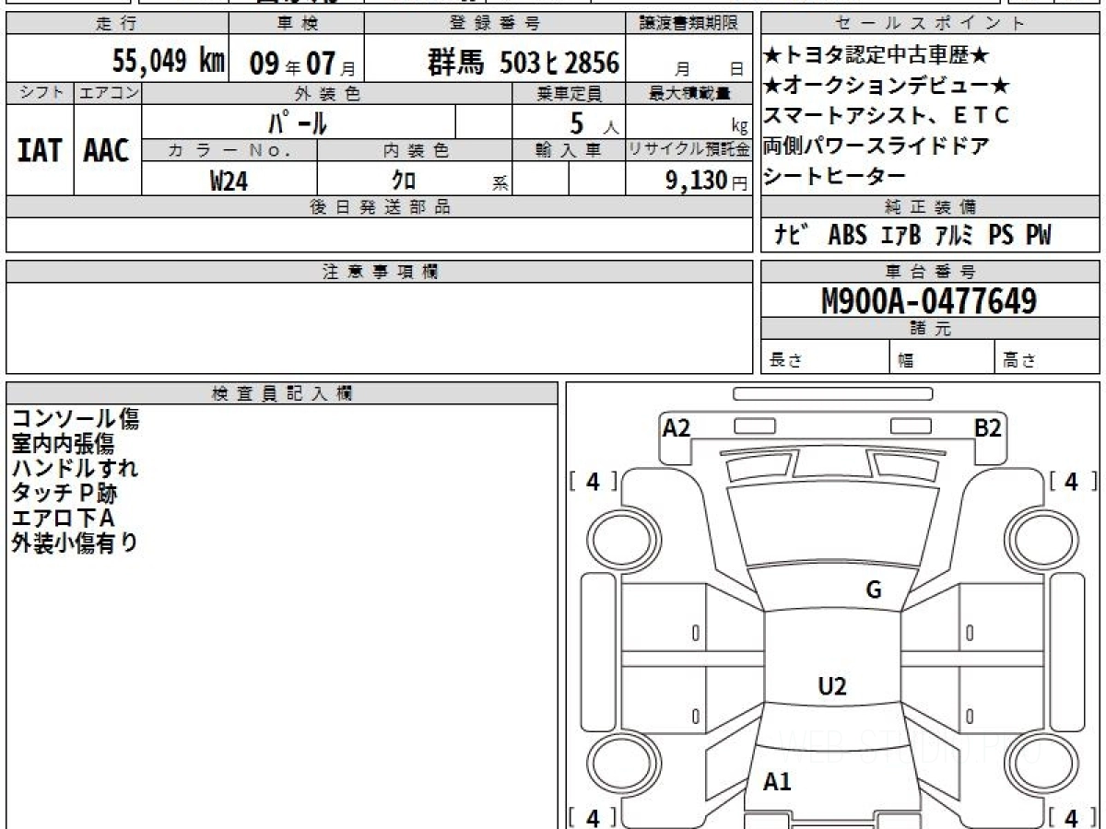The height and width of the screenshot is (829, 1106).
Task: Select registration number 群馬 503ヒ2856
Action: pyautogui.click(x=524, y=63)
